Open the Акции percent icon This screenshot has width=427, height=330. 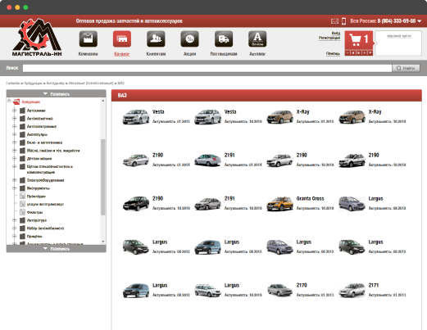(x=189, y=39)
